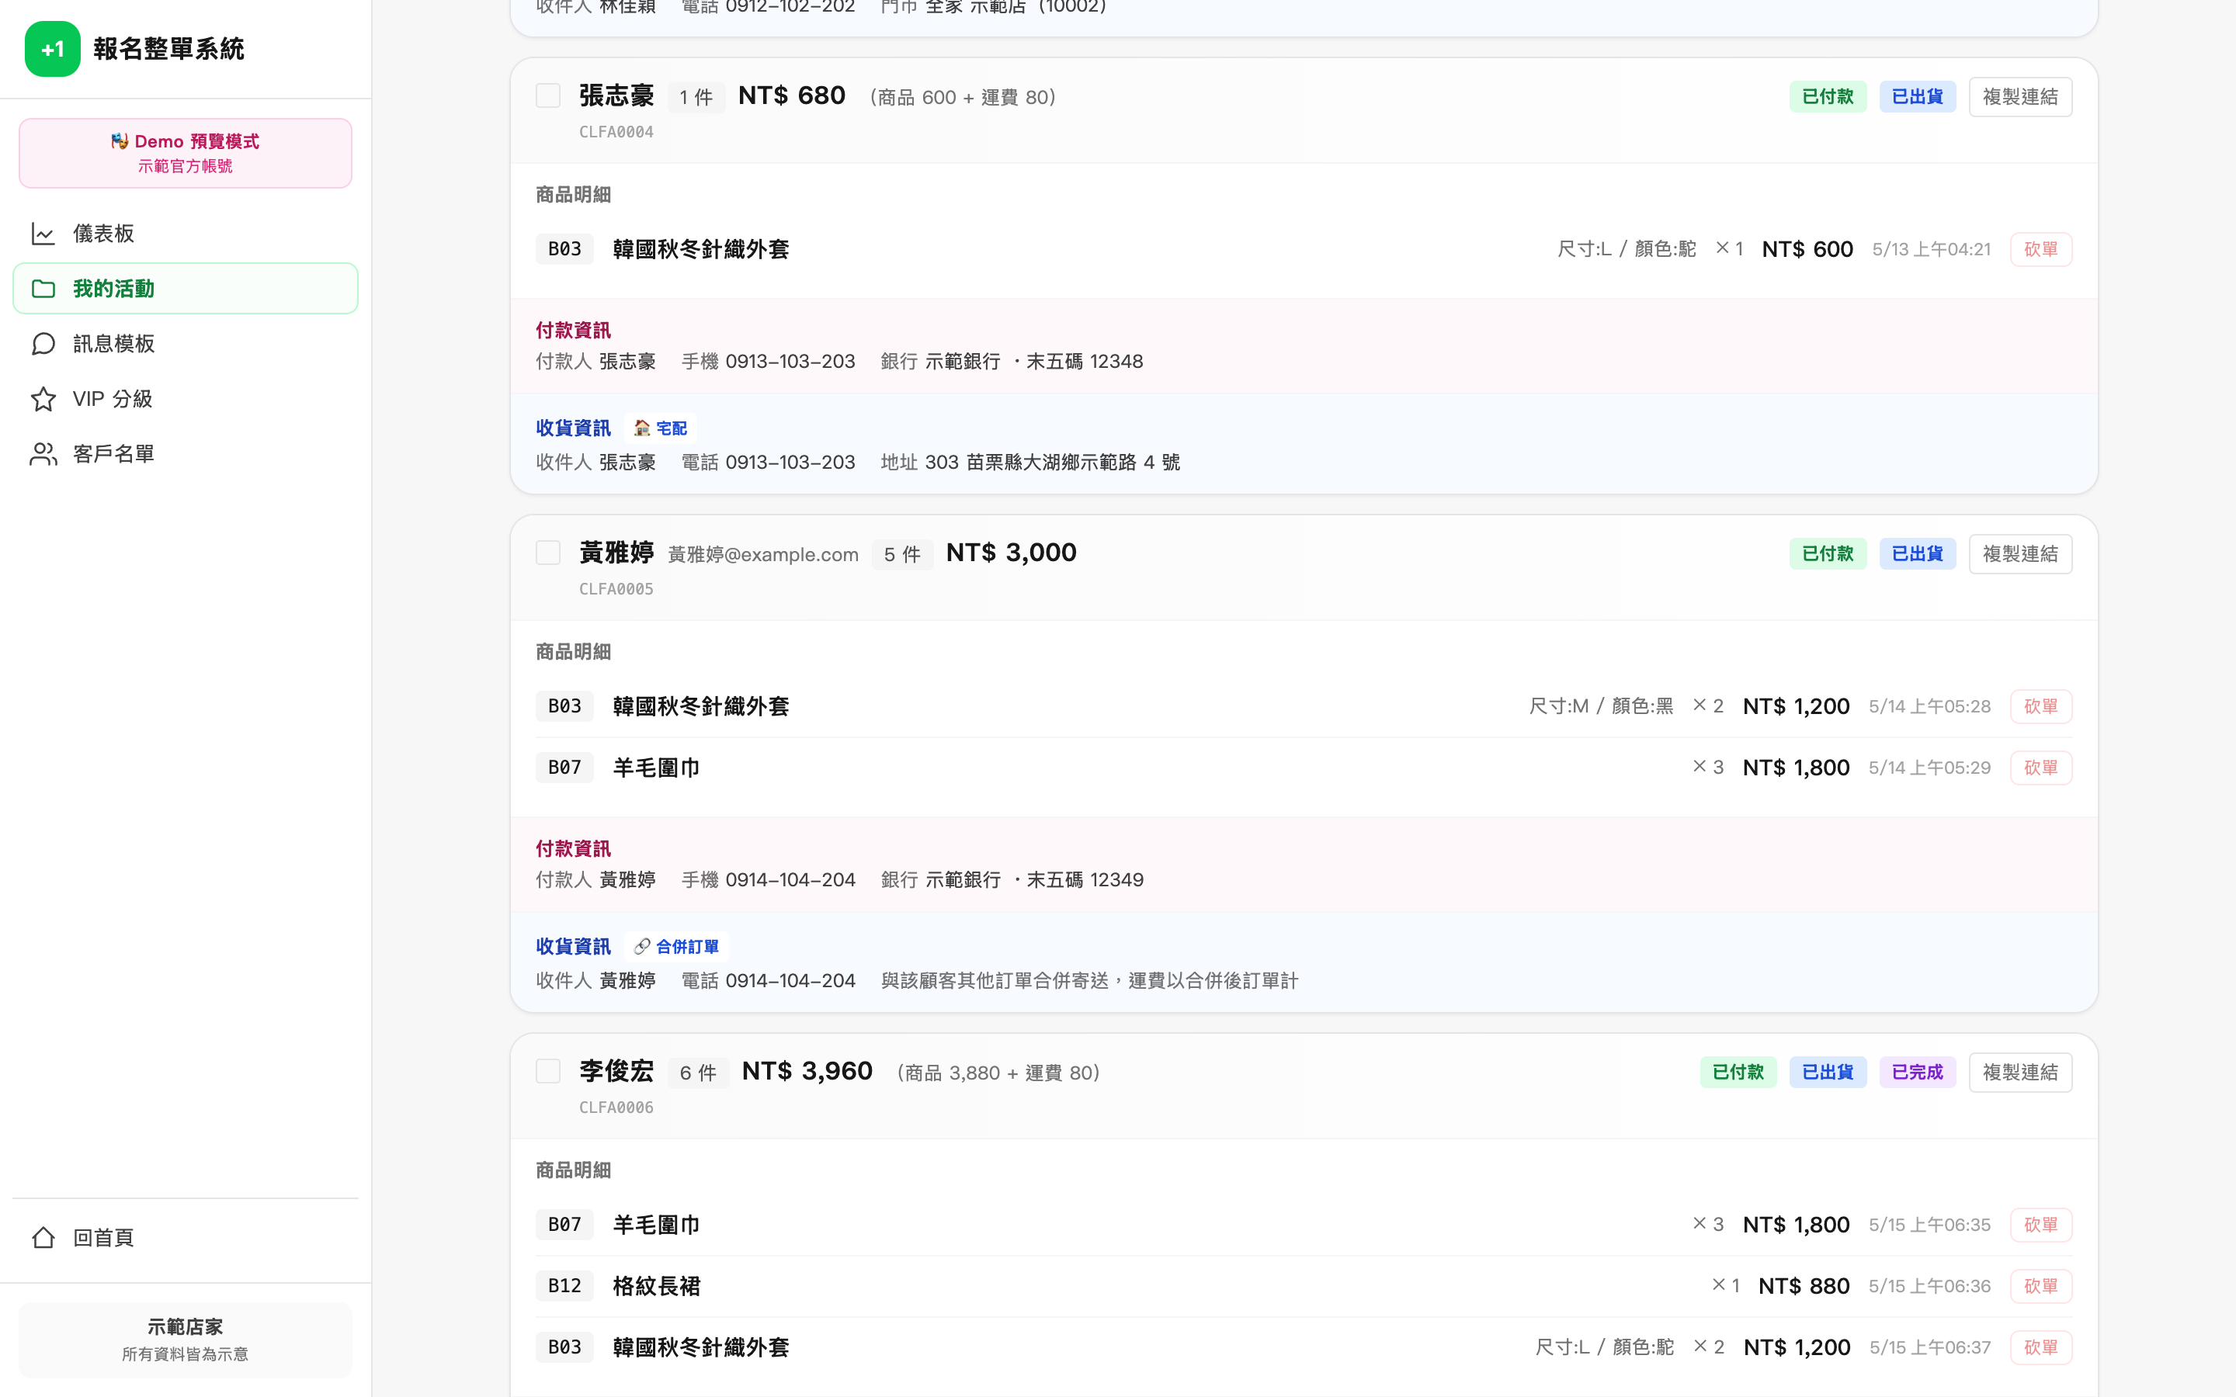
Task: Click 砍單 for 張志豪's B03 item
Action: (2040, 249)
